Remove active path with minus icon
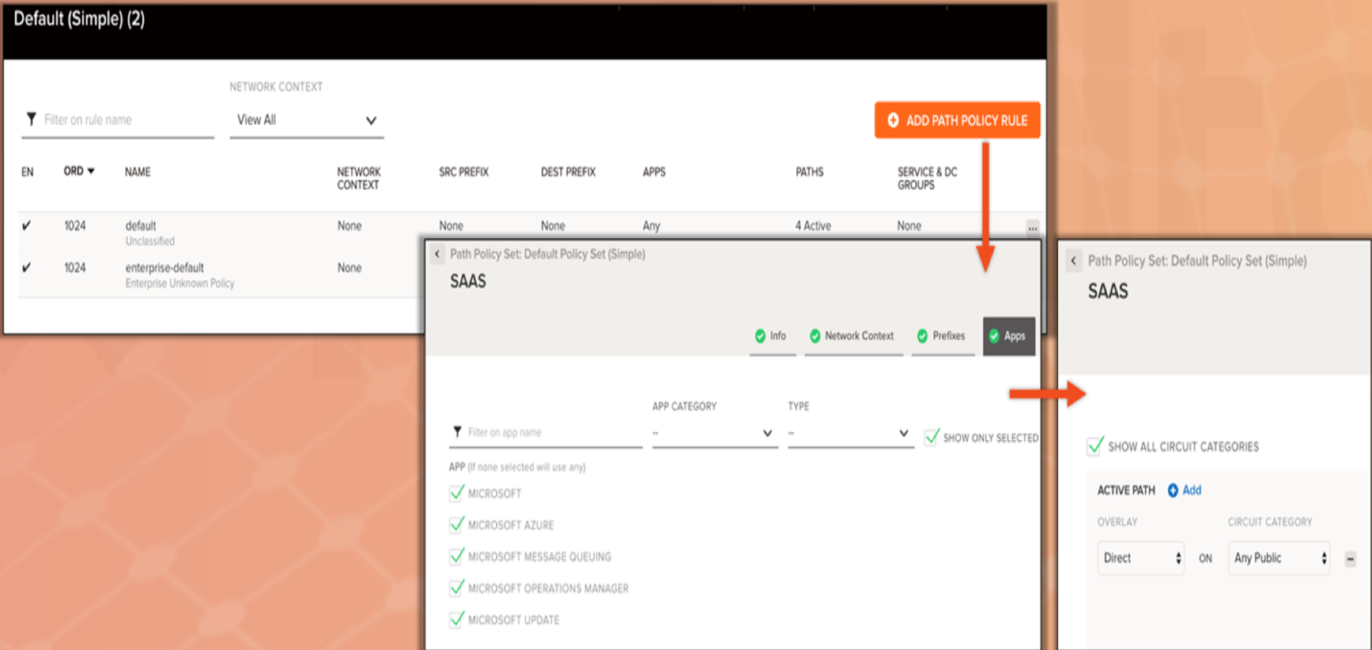Viewport: 1372px width, 650px height. (x=1350, y=559)
